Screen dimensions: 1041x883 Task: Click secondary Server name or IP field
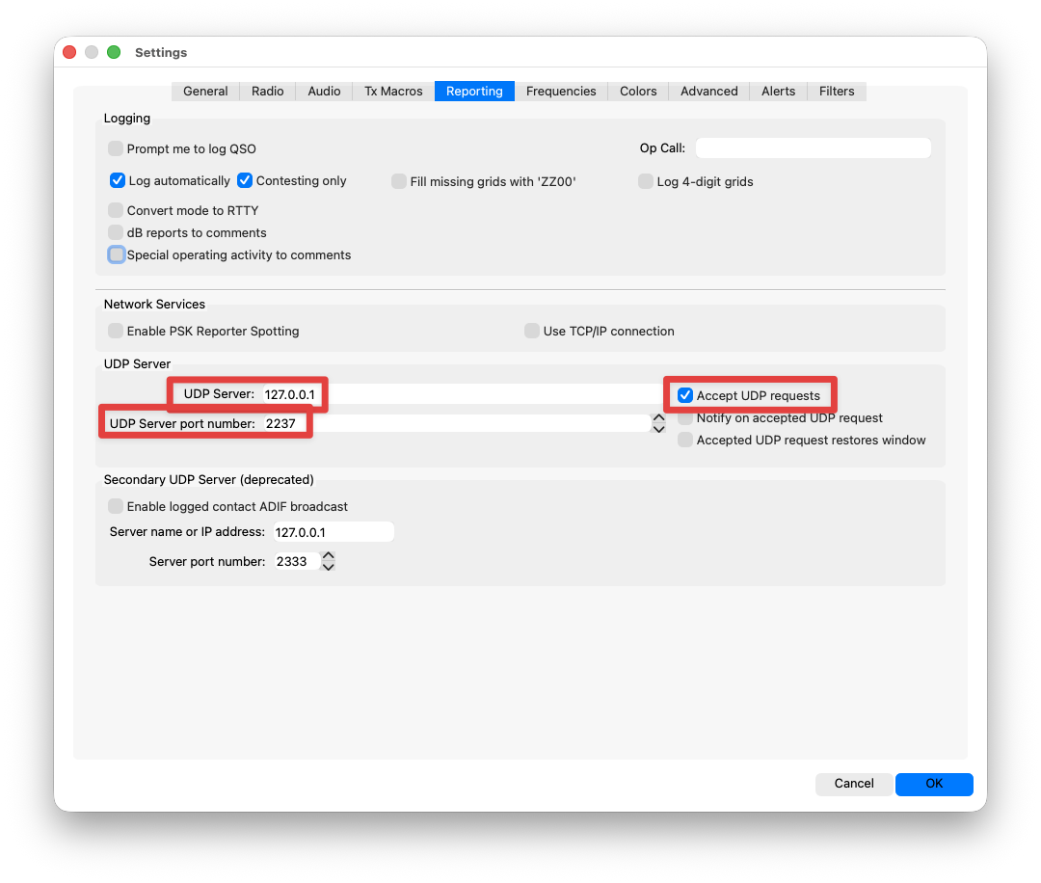click(333, 532)
